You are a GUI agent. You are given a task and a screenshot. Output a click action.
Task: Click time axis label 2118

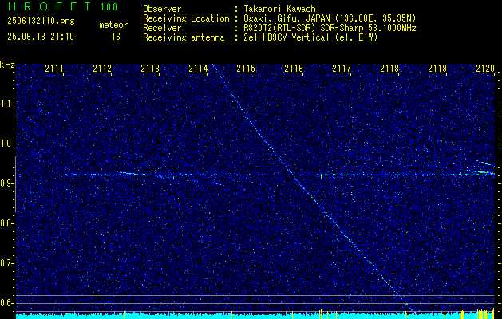[x=389, y=68]
